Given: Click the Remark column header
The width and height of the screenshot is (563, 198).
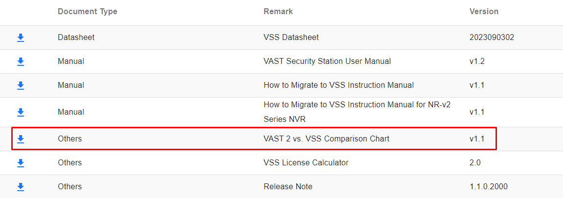Looking at the screenshot, I should tap(278, 11).
